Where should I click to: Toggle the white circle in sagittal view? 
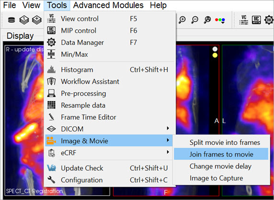pyautogui.click(x=215, y=49)
